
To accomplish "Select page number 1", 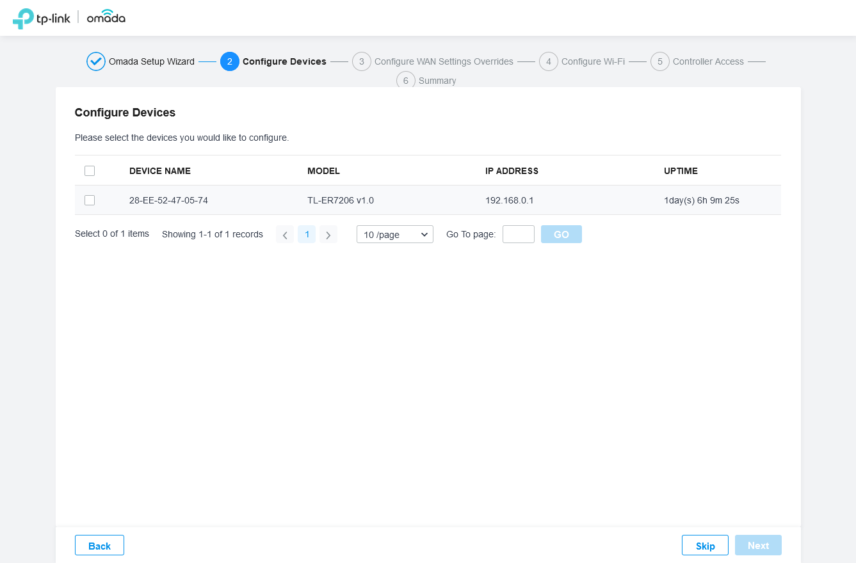I will click(x=307, y=235).
